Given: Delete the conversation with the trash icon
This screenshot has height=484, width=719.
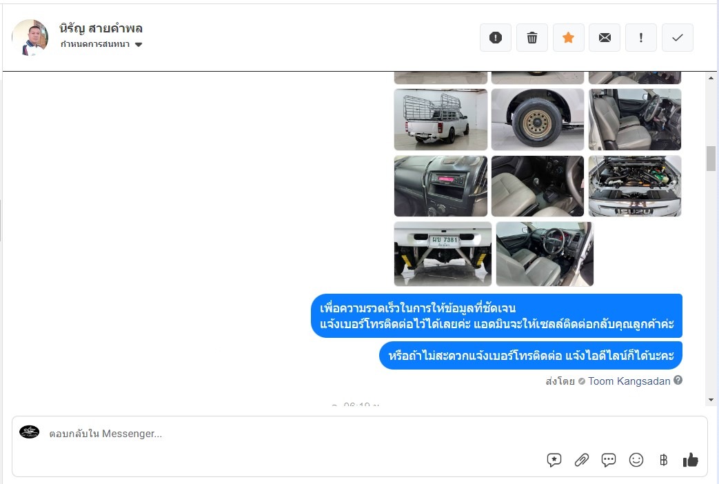Looking at the screenshot, I should [x=532, y=38].
